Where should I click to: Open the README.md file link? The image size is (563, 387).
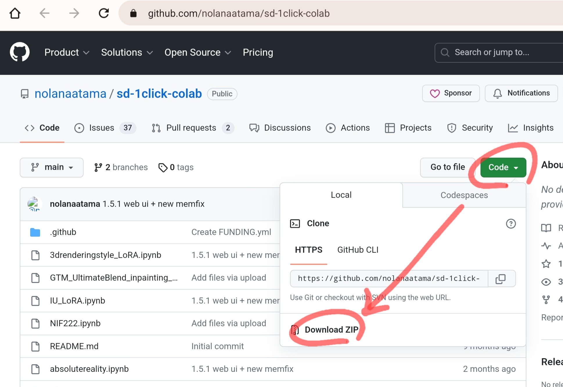(74, 346)
